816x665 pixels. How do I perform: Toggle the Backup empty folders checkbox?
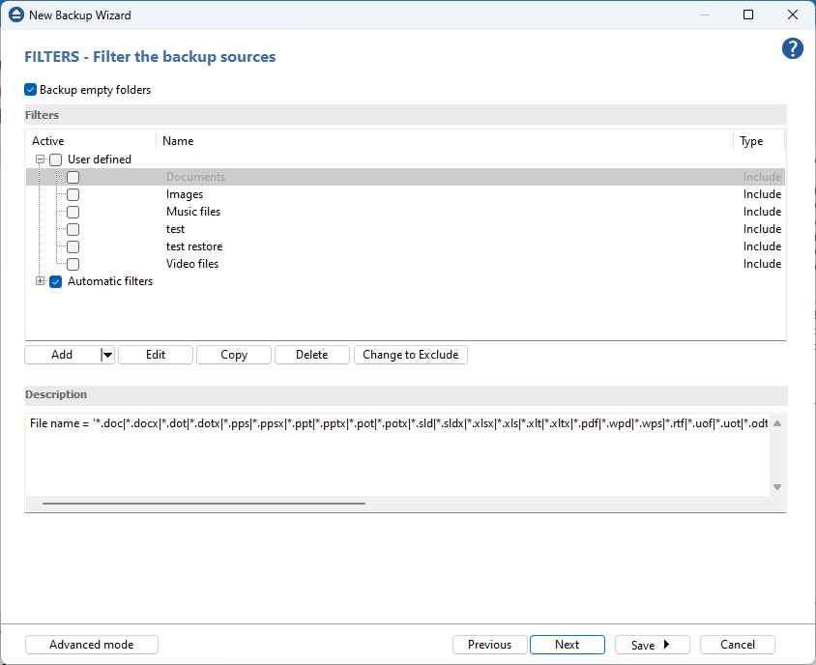click(31, 90)
